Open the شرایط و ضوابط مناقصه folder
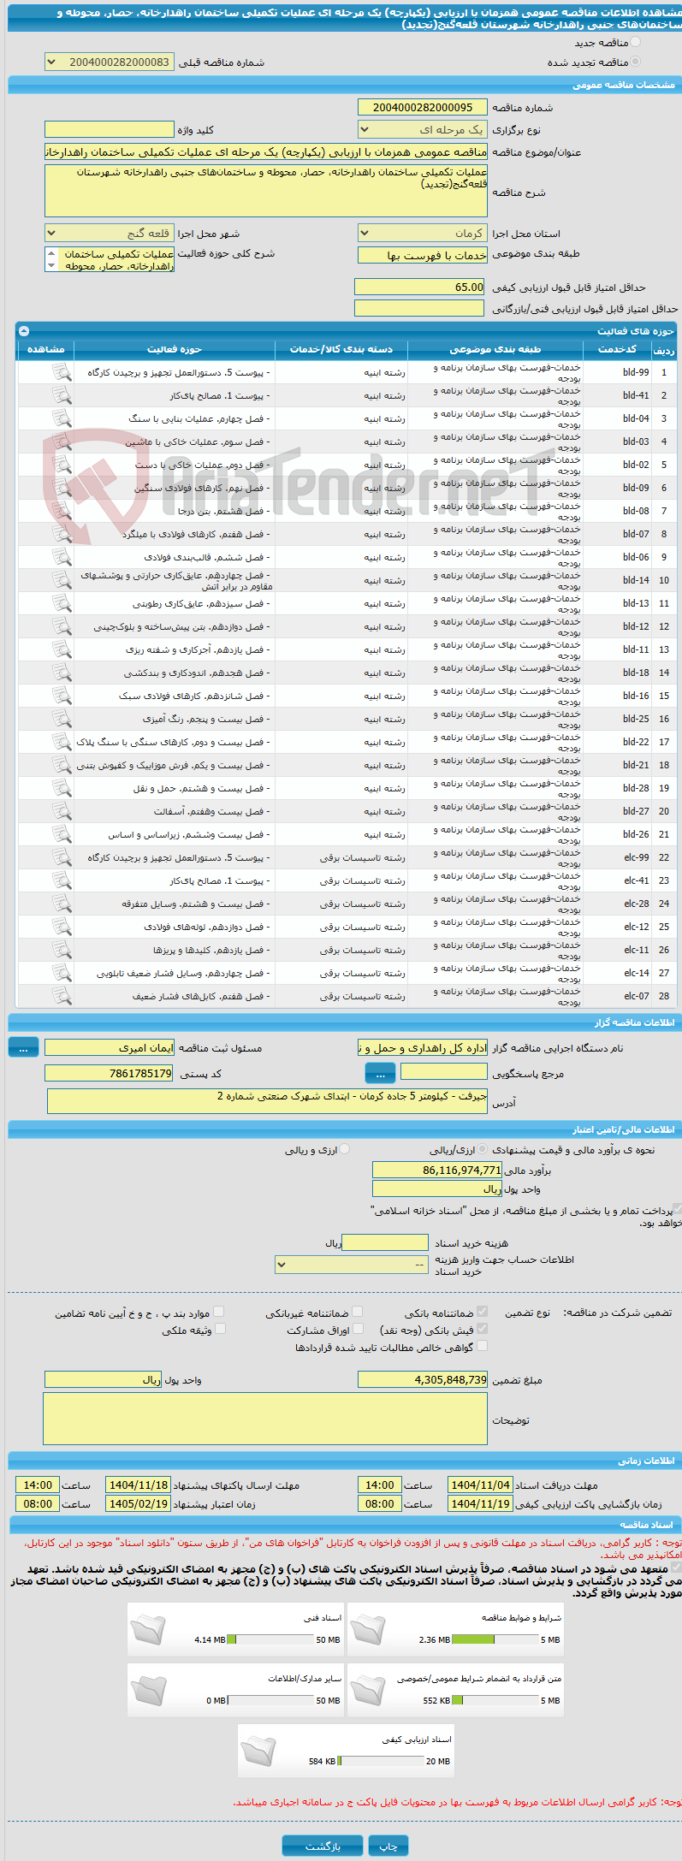The height and width of the screenshot is (1861, 682). [x=368, y=1630]
